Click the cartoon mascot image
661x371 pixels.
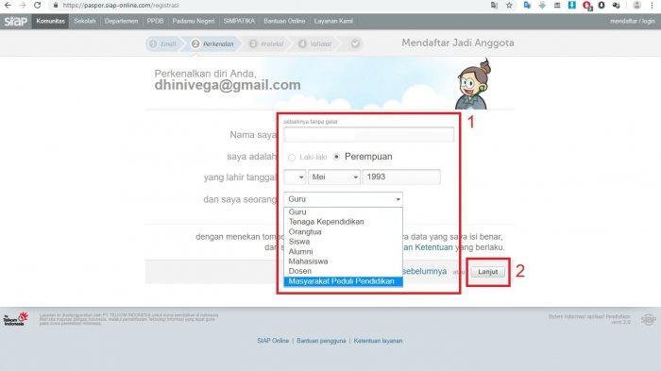click(x=472, y=84)
